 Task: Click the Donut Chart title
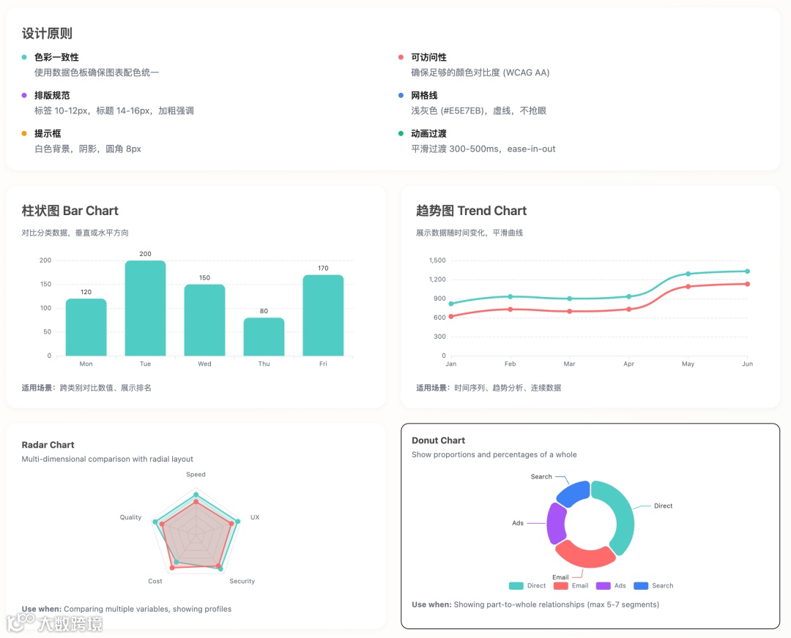pos(439,440)
